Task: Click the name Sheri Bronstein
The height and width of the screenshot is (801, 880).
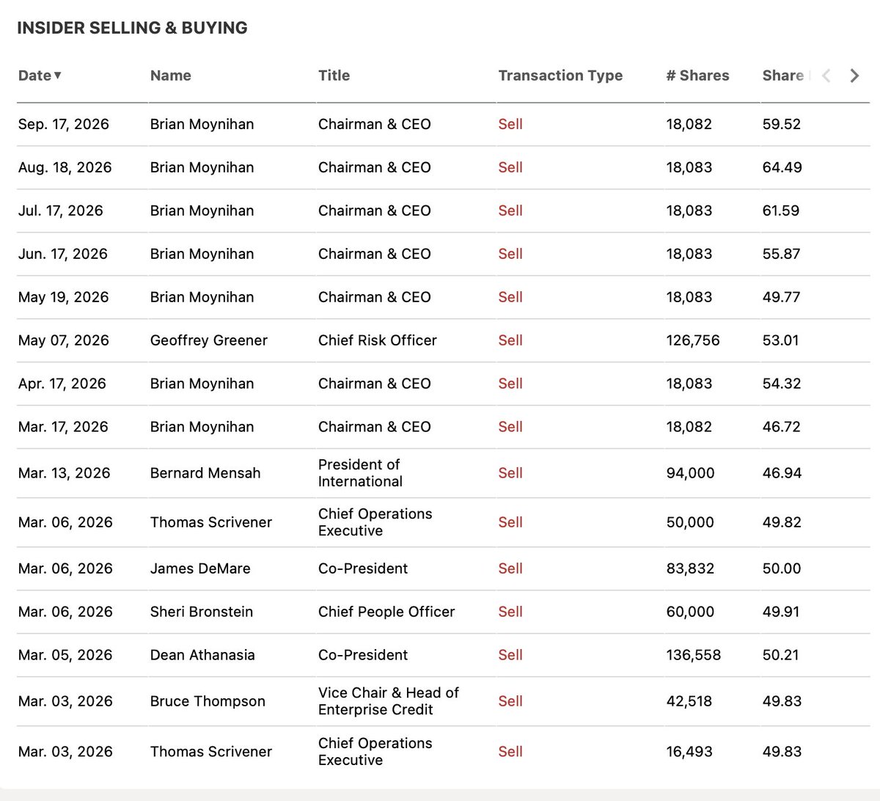Action: pyautogui.click(x=201, y=612)
